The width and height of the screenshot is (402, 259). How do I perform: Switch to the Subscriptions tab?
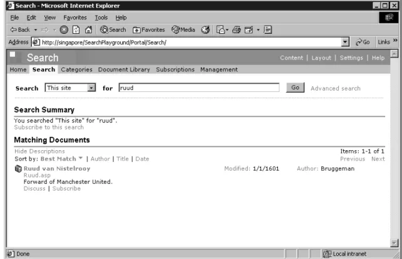(x=175, y=69)
